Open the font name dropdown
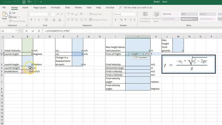This screenshot has width=222, height=125. tap(47, 14)
